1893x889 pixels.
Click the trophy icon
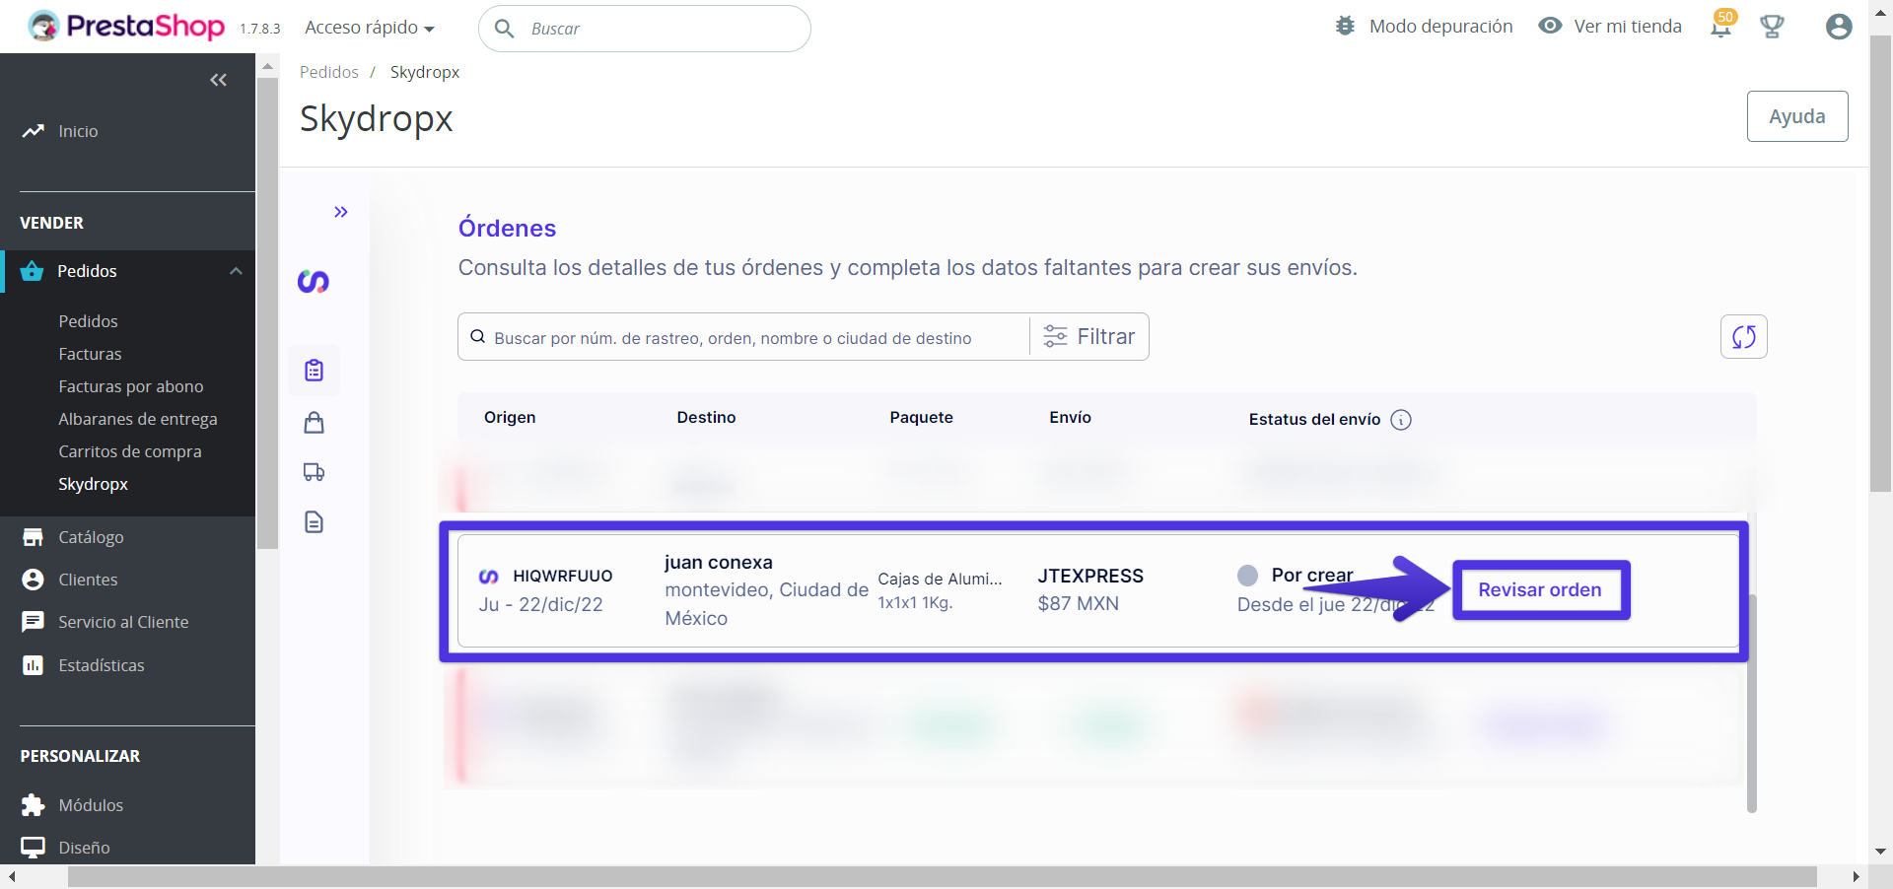click(1772, 27)
